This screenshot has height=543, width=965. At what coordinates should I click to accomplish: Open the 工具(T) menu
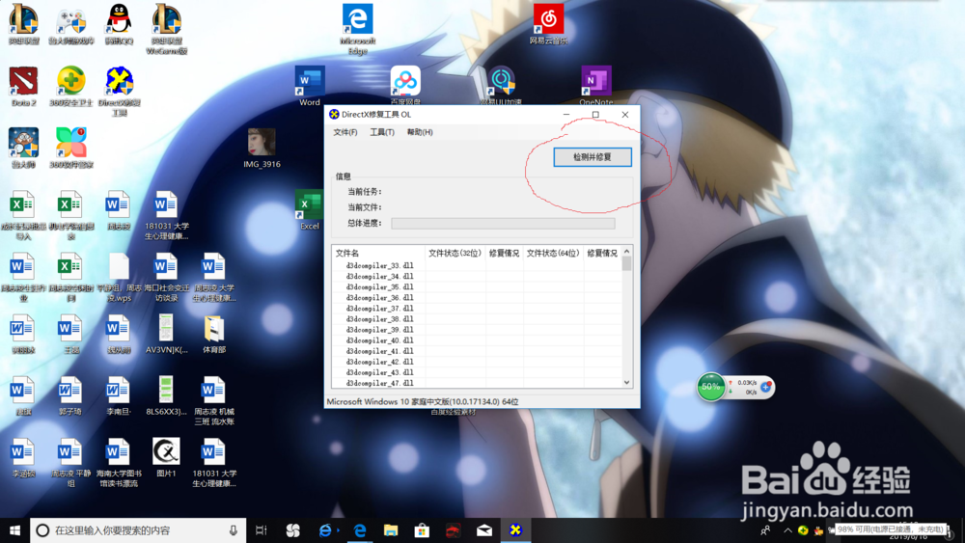[x=382, y=132]
